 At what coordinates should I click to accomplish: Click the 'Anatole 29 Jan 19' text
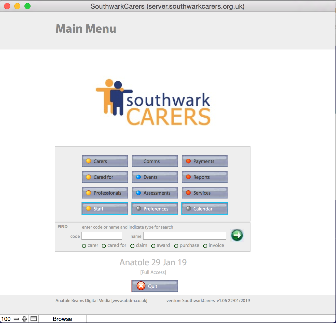point(153,262)
